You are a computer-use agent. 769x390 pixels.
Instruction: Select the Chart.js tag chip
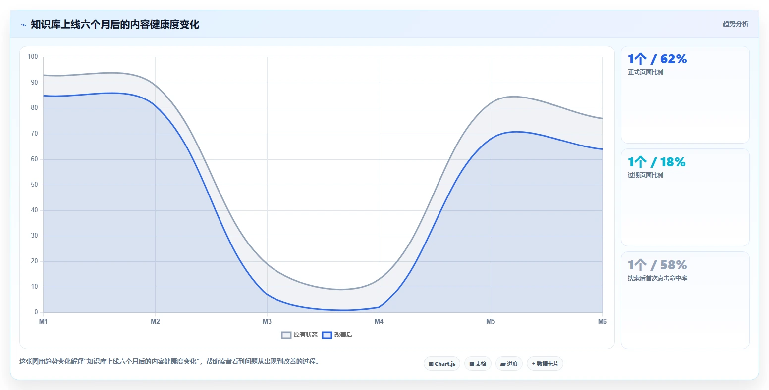[x=442, y=364]
